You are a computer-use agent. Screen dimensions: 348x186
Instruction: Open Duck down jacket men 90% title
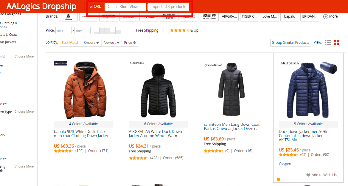pyautogui.click(x=303, y=136)
